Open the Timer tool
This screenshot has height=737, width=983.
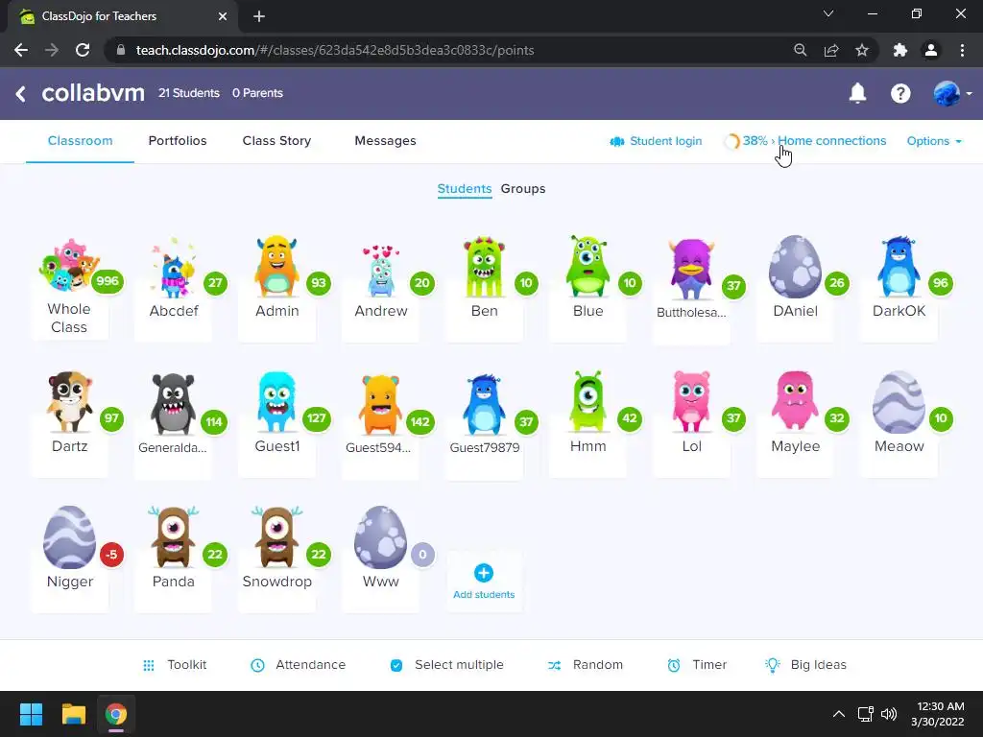coord(697,664)
